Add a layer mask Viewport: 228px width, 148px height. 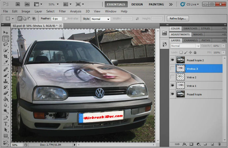[x=191, y=144]
